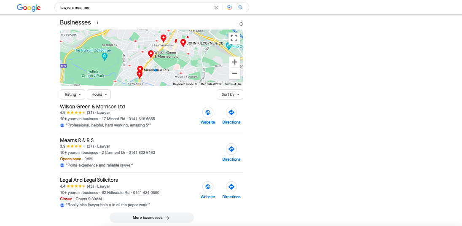Get Directions icon for Wilson Green & Morrison
462x226 pixels.
point(231,112)
